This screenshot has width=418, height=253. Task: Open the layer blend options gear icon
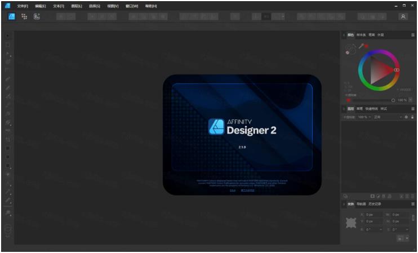coord(406,117)
